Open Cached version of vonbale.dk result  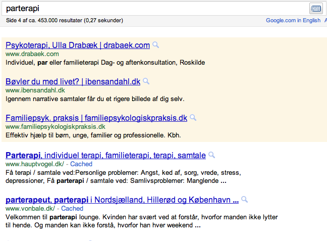(x=72, y=208)
